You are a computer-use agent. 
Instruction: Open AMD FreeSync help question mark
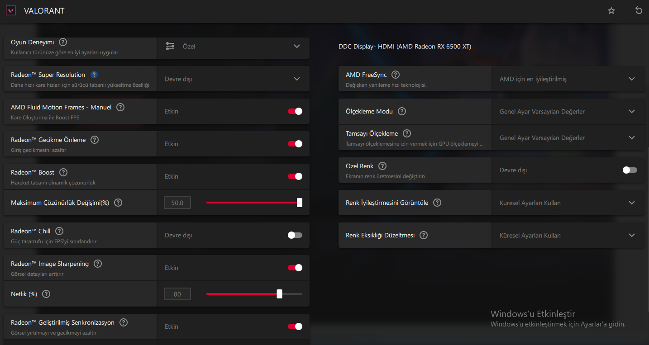click(396, 75)
